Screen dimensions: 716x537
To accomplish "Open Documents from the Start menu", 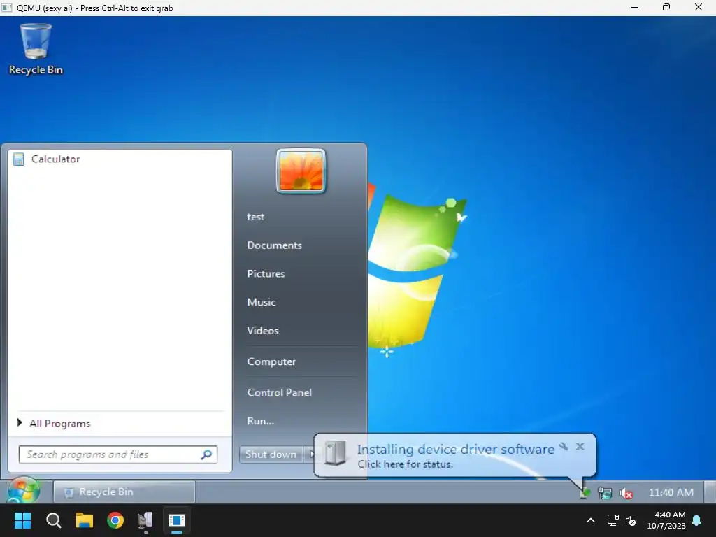I will click(x=274, y=245).
